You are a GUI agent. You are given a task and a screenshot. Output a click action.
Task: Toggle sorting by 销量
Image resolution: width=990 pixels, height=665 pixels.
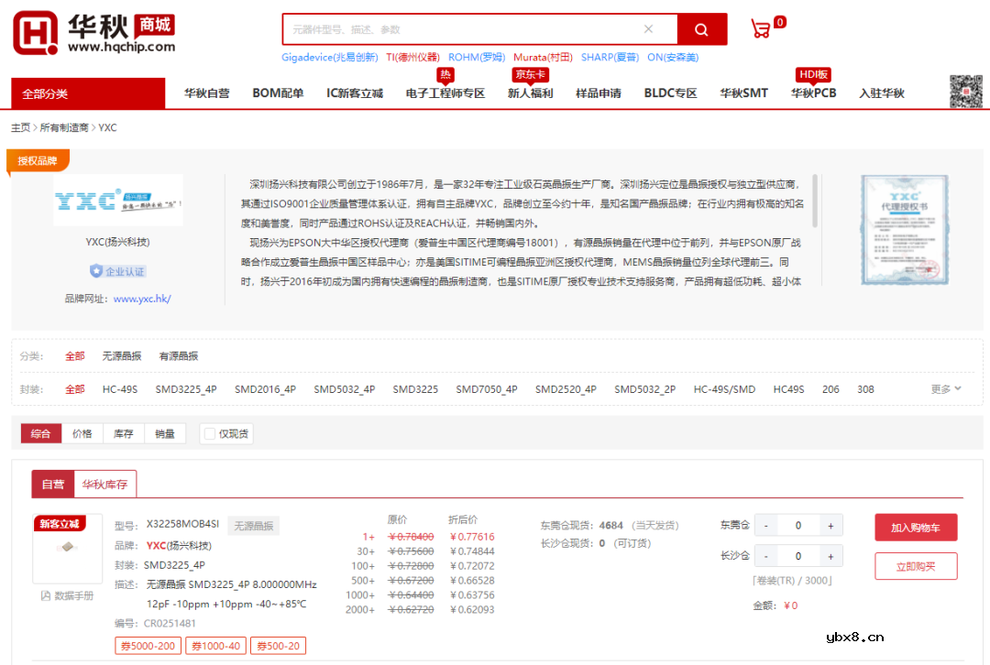[x=165, y=432]
